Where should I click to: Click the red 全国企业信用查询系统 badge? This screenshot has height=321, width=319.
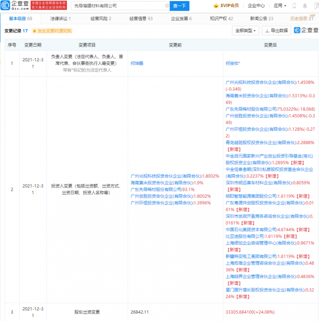[49, 5]
